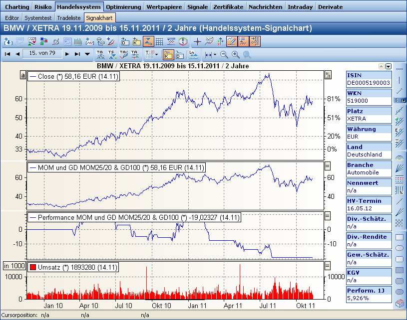Jump to the first security in list

pyautogui.click(x=7, y=54)
